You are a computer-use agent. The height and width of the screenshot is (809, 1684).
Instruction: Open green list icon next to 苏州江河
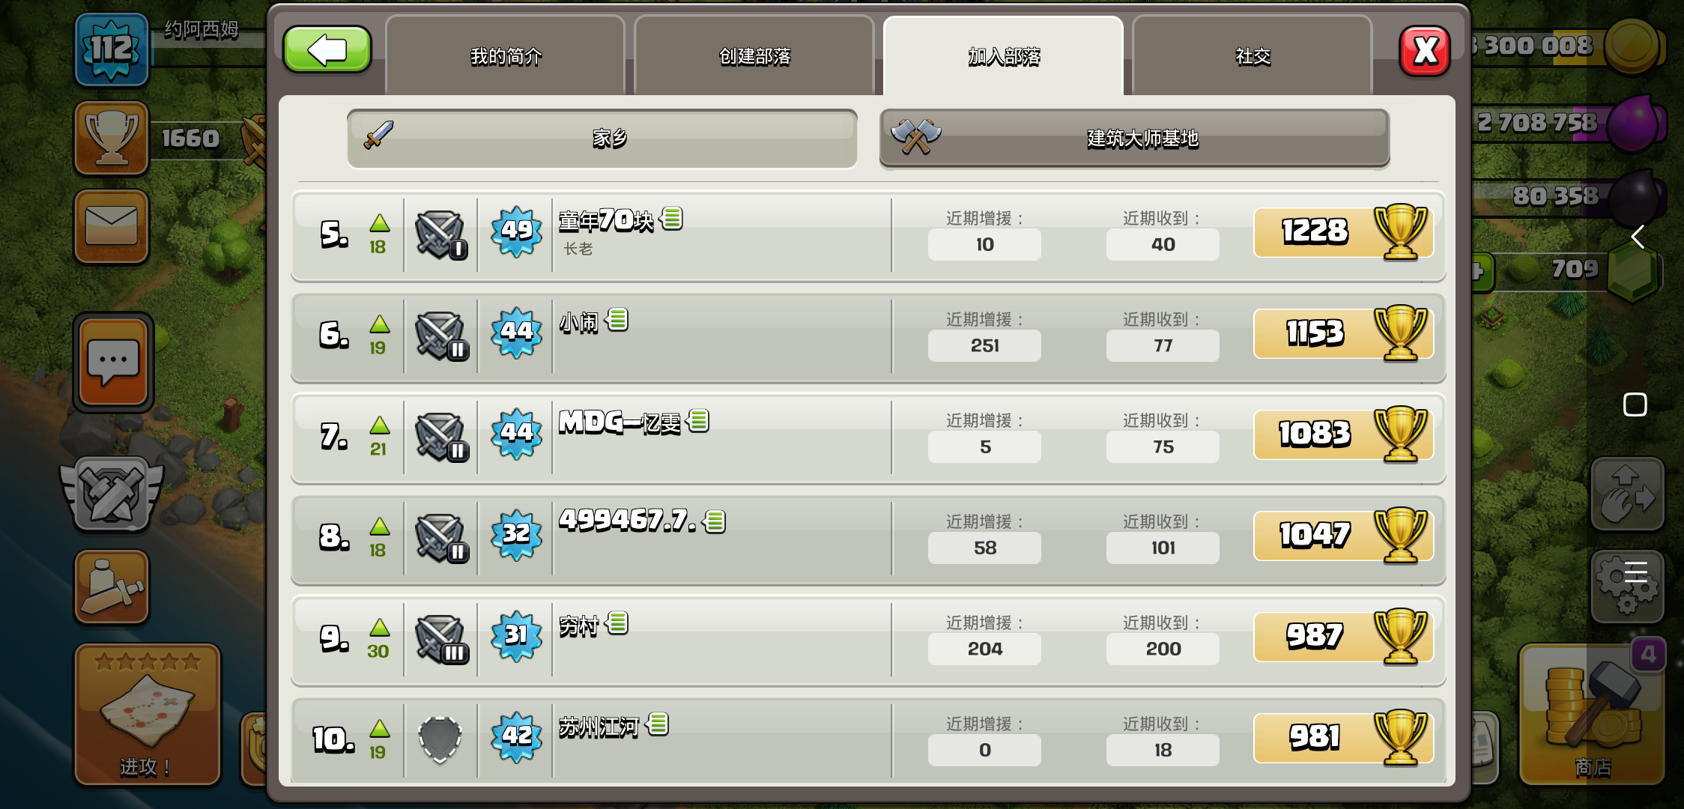[x=658, y=724]
